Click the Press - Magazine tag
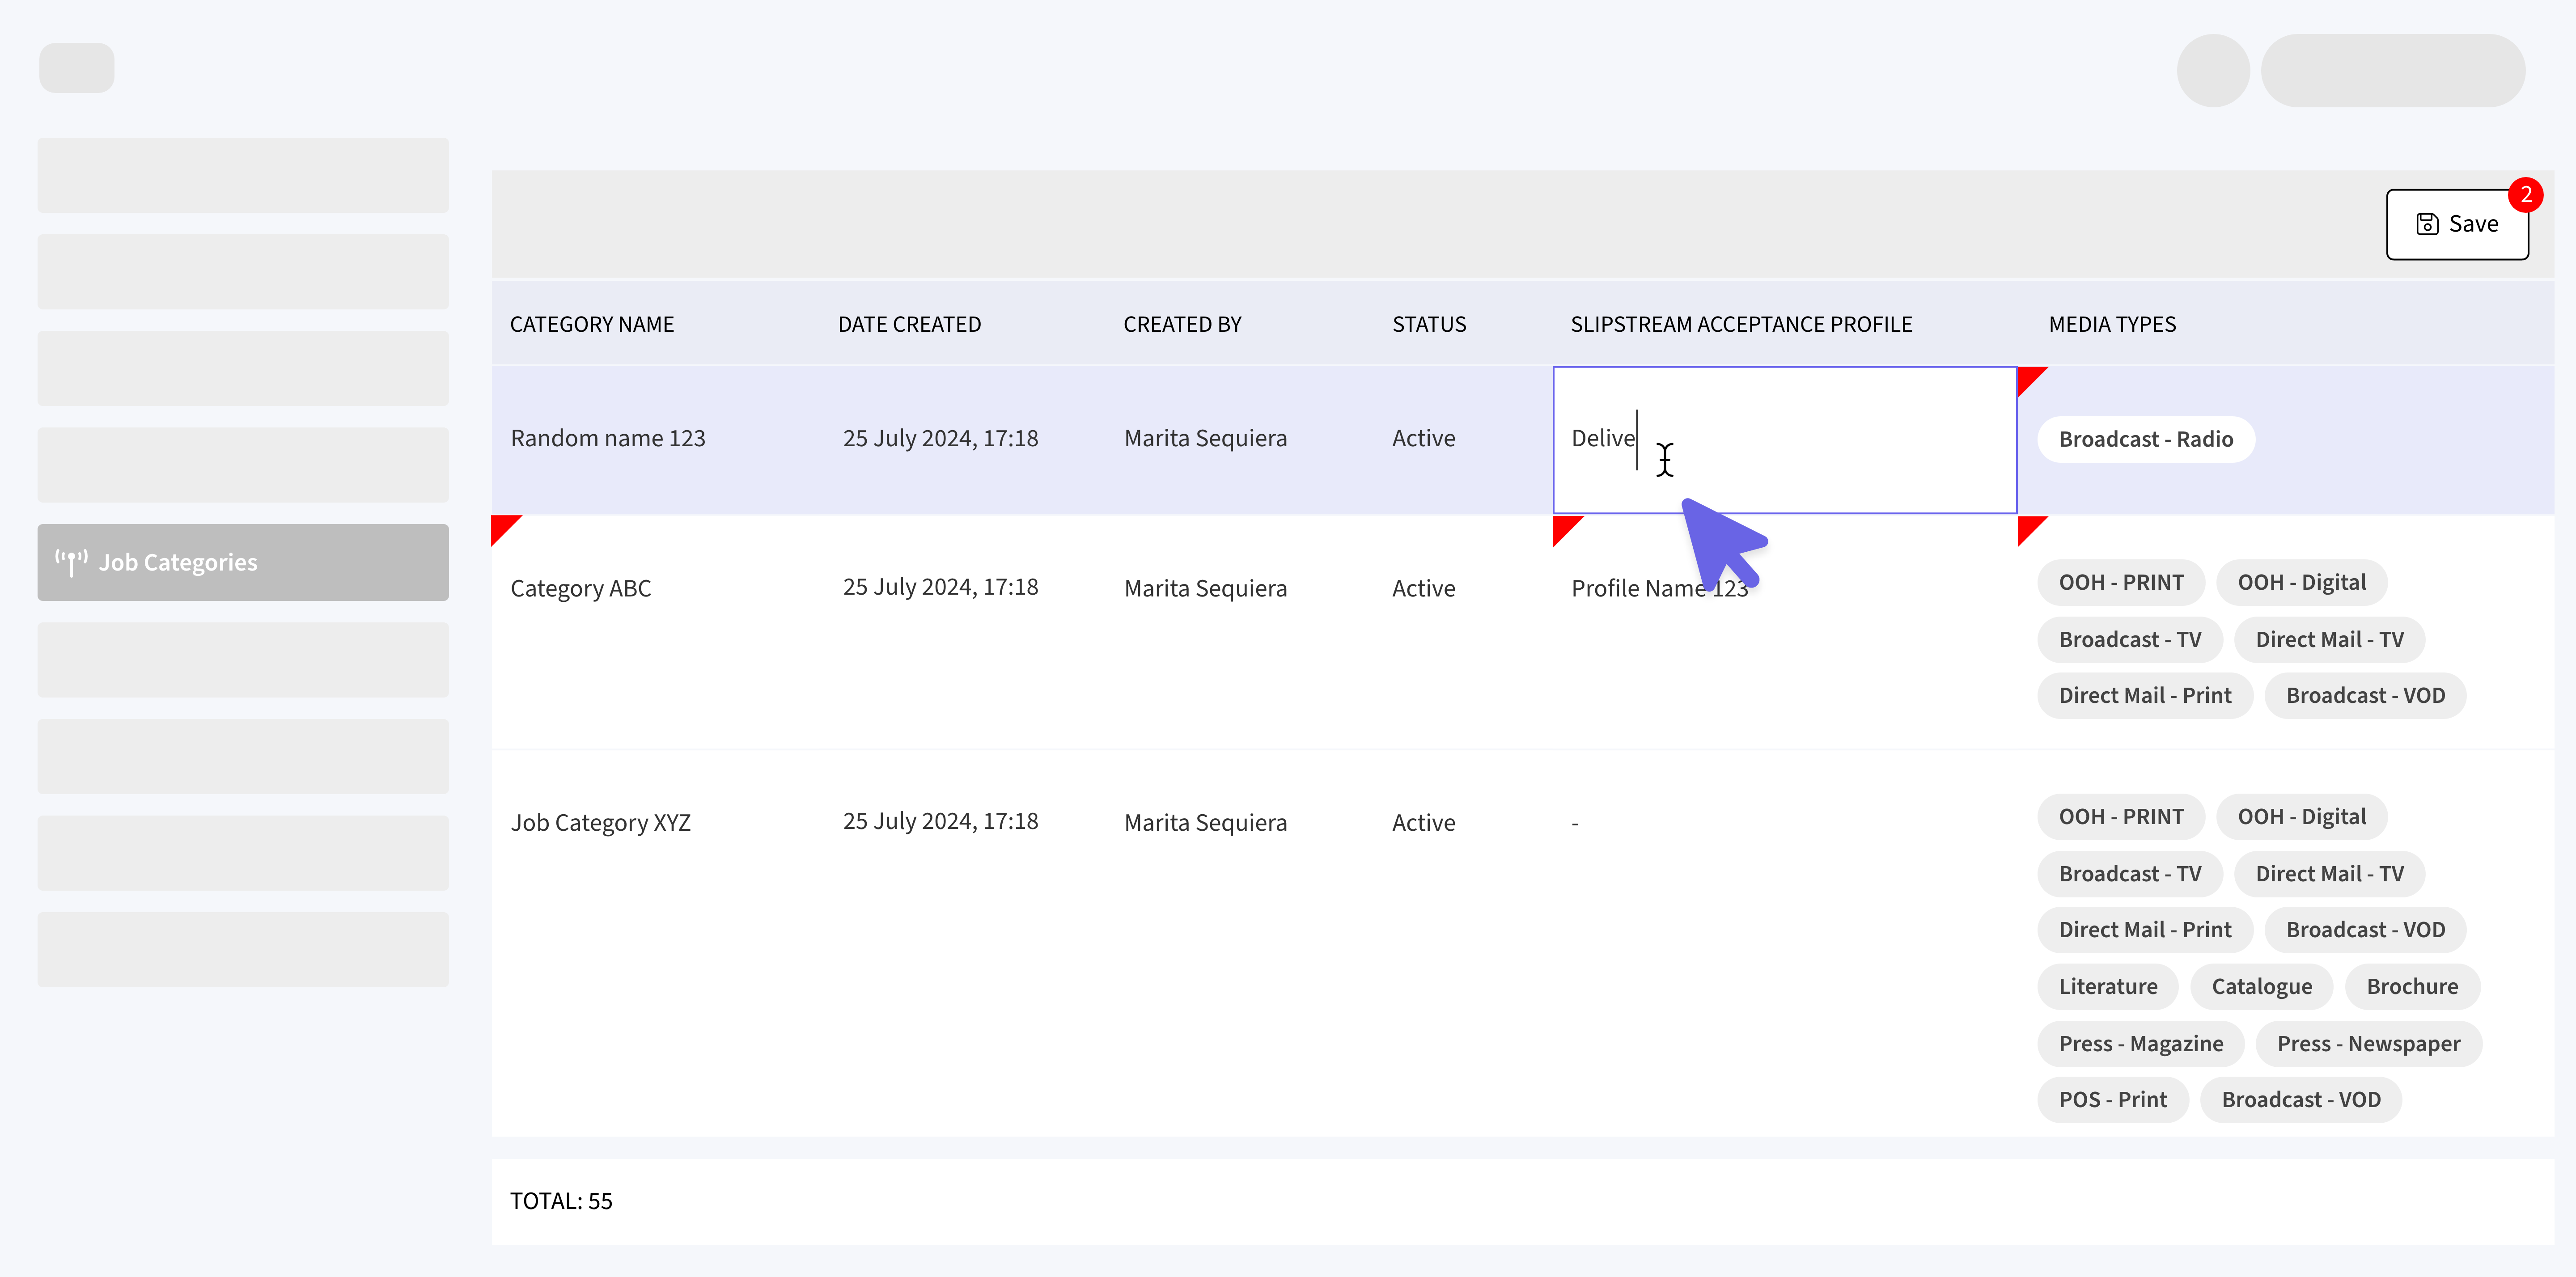Screen dimensions: 2576x1277 point(2140,1043)
